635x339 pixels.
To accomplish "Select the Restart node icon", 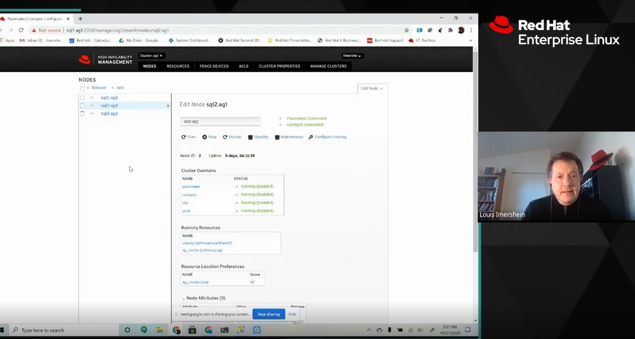I will (x=232, y=137).
